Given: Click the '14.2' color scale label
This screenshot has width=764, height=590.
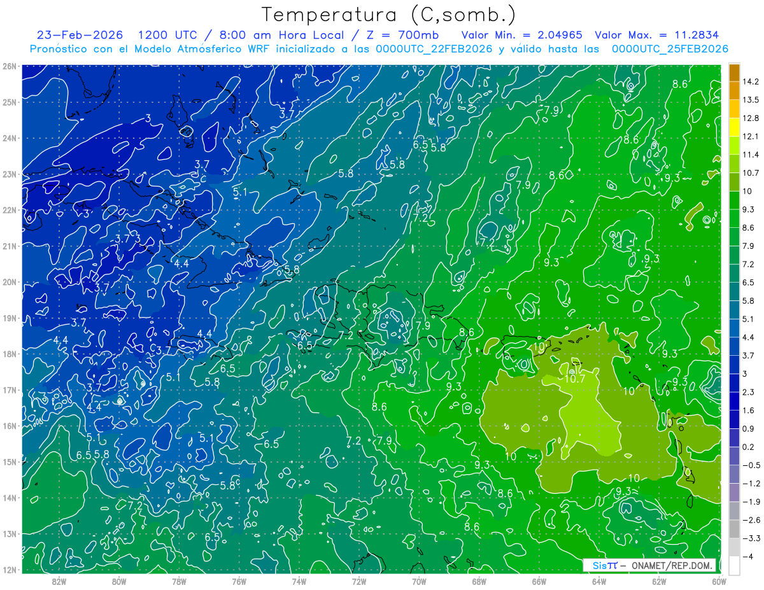Looking at the screenshot, I should tap(751, 81).
